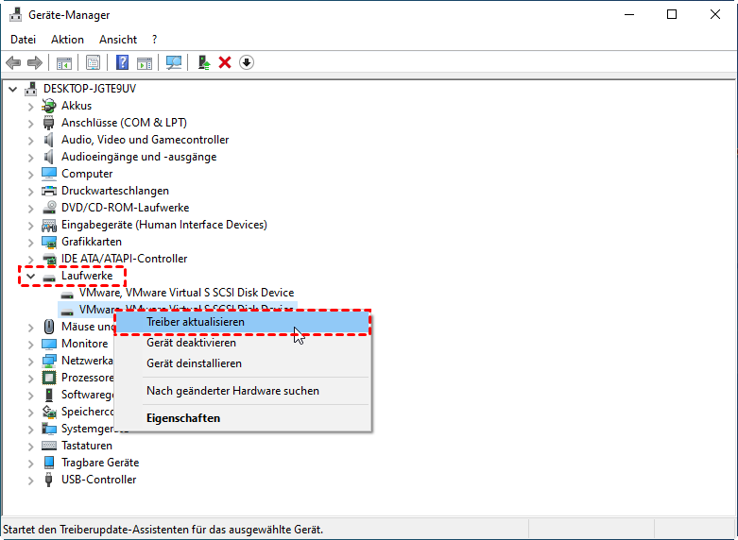The height and width of the screenshot is (540, 738).
Task: Click the IDE ATA/ATAPI-Controller icon
Action: [x=49, y=259]
